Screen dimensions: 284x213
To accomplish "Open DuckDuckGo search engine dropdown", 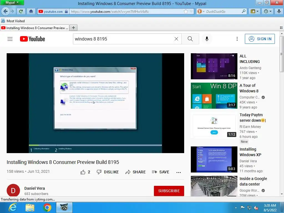I will coord(201,12).
